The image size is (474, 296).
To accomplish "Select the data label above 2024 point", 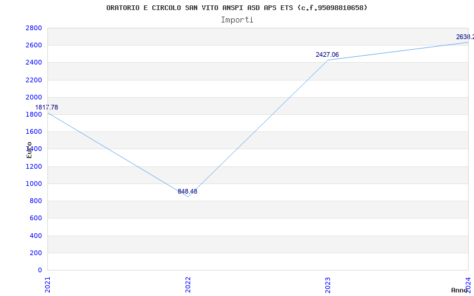I will point(465,37).
